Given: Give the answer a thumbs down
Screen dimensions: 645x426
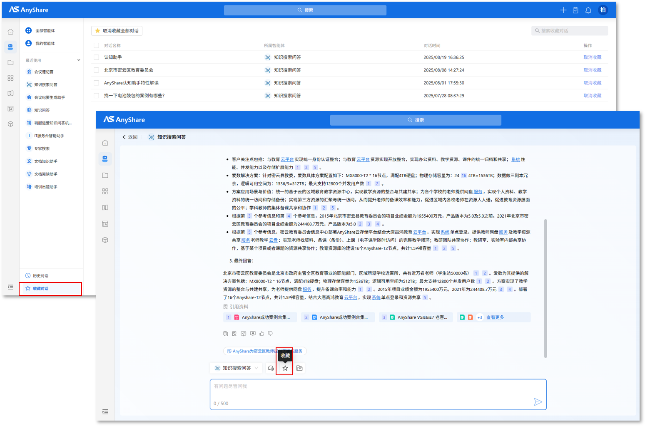Looking at the screenshot, I should [x=271, y=334].
